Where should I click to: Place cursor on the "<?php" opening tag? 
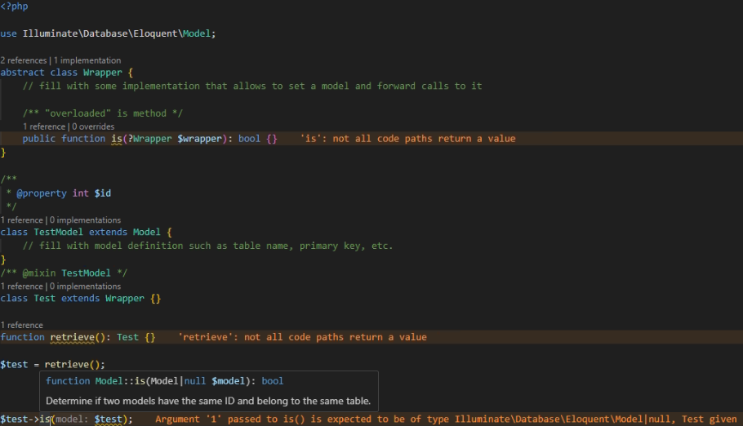point(14,7)
